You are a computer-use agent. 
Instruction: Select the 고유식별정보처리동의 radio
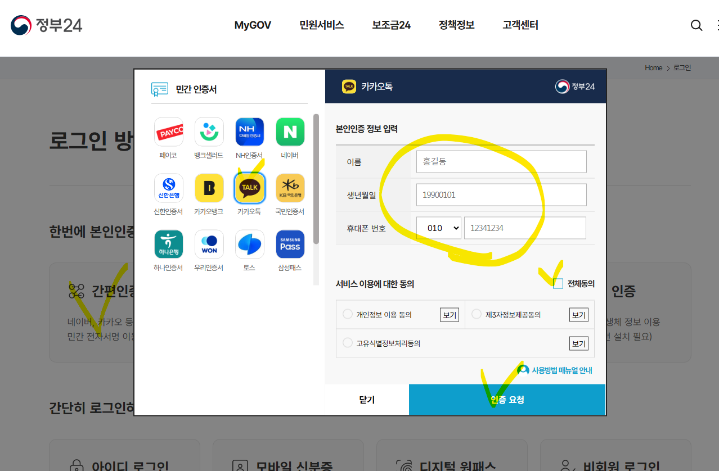click(x=347, y=343)
